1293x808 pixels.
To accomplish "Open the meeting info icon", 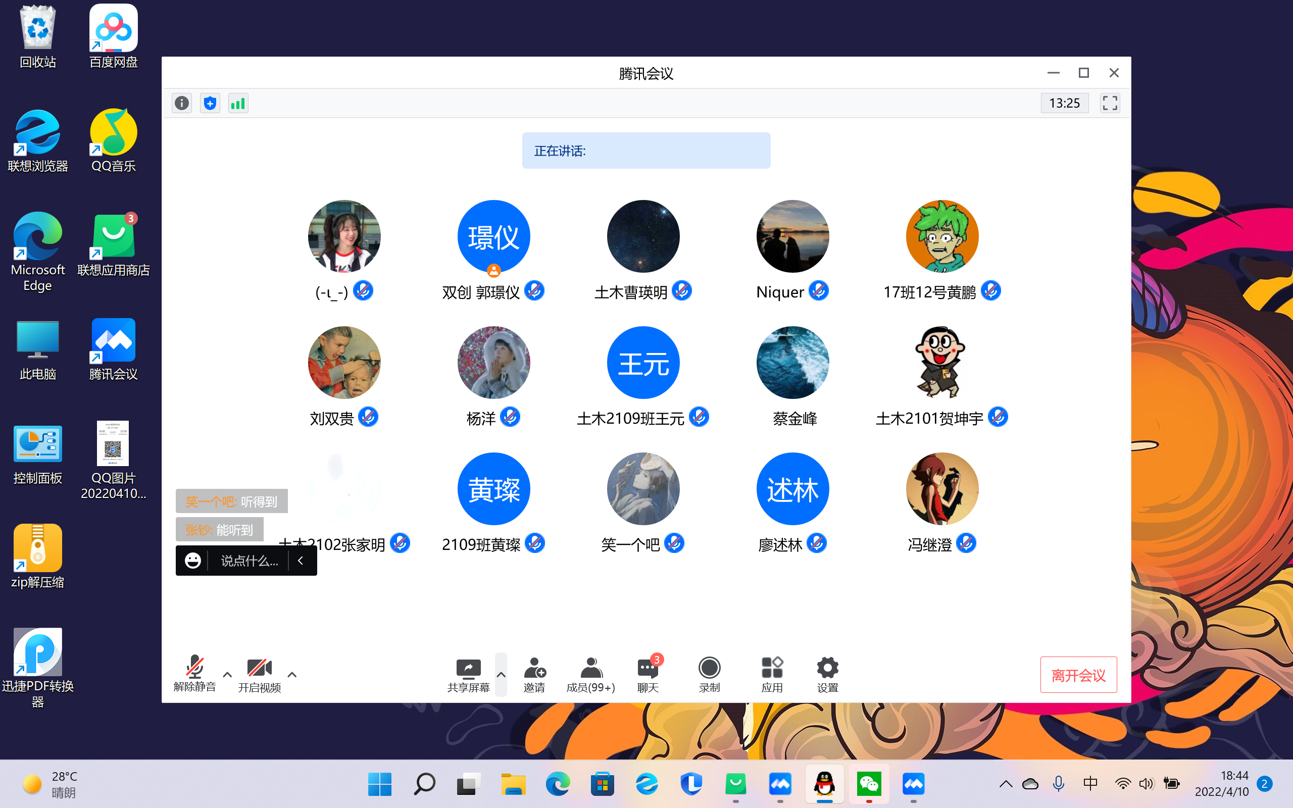I will point(182,103).
